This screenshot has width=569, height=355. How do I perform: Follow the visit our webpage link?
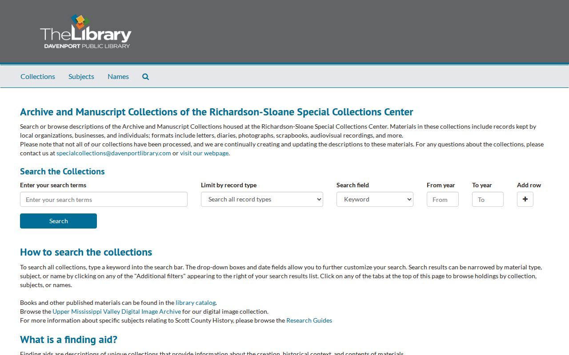pos(204,153)
